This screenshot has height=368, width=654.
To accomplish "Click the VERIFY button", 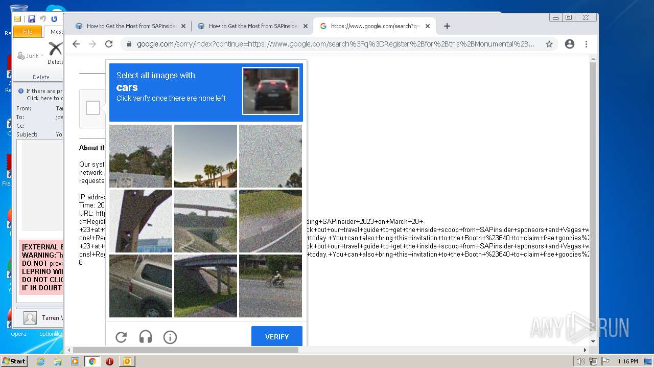I will point(277,337).
